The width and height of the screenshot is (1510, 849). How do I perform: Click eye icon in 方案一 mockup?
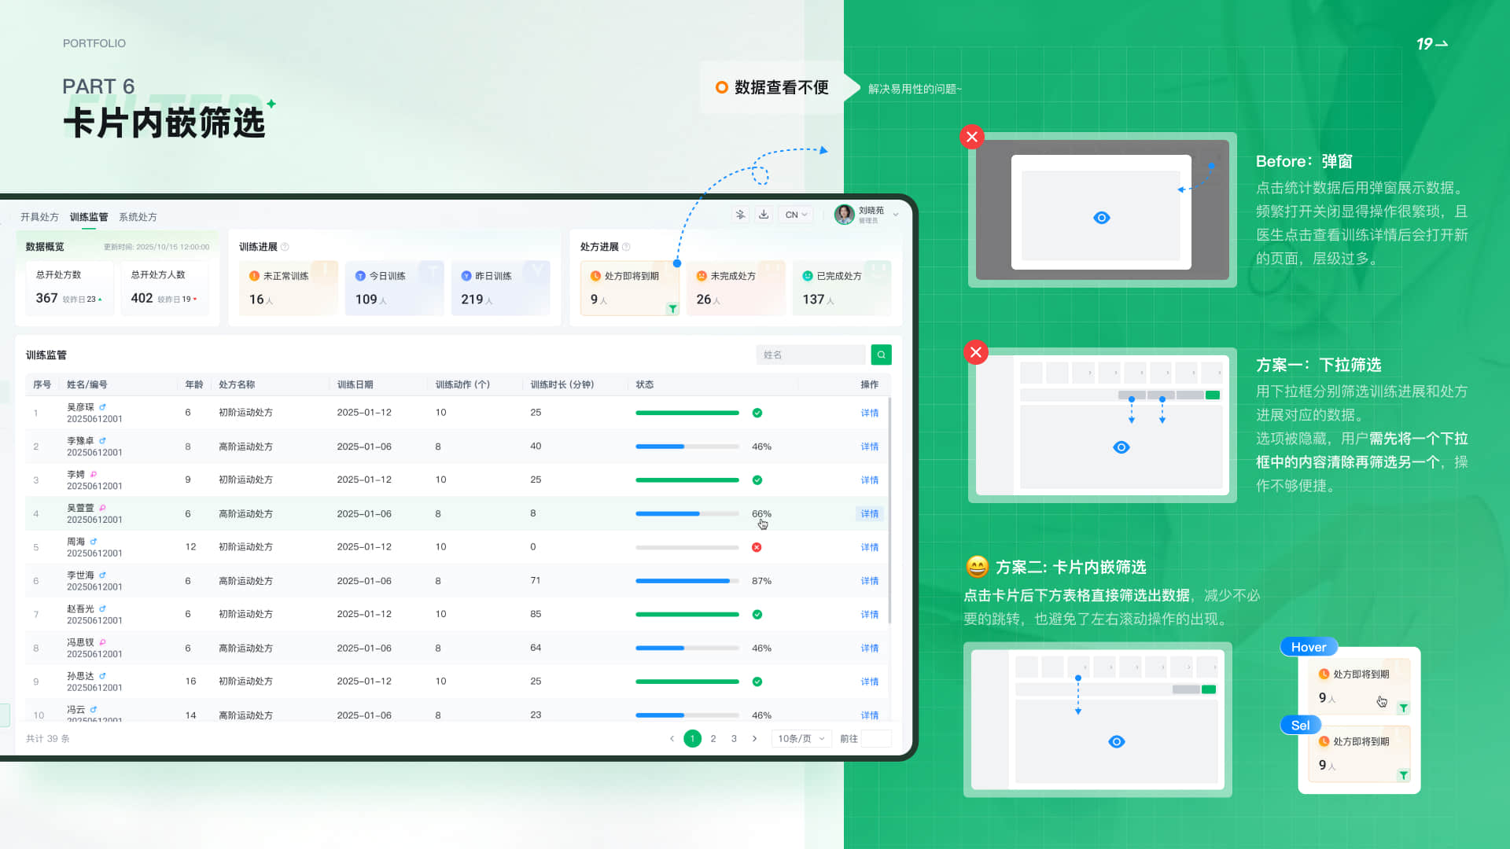pos(1121,447)
